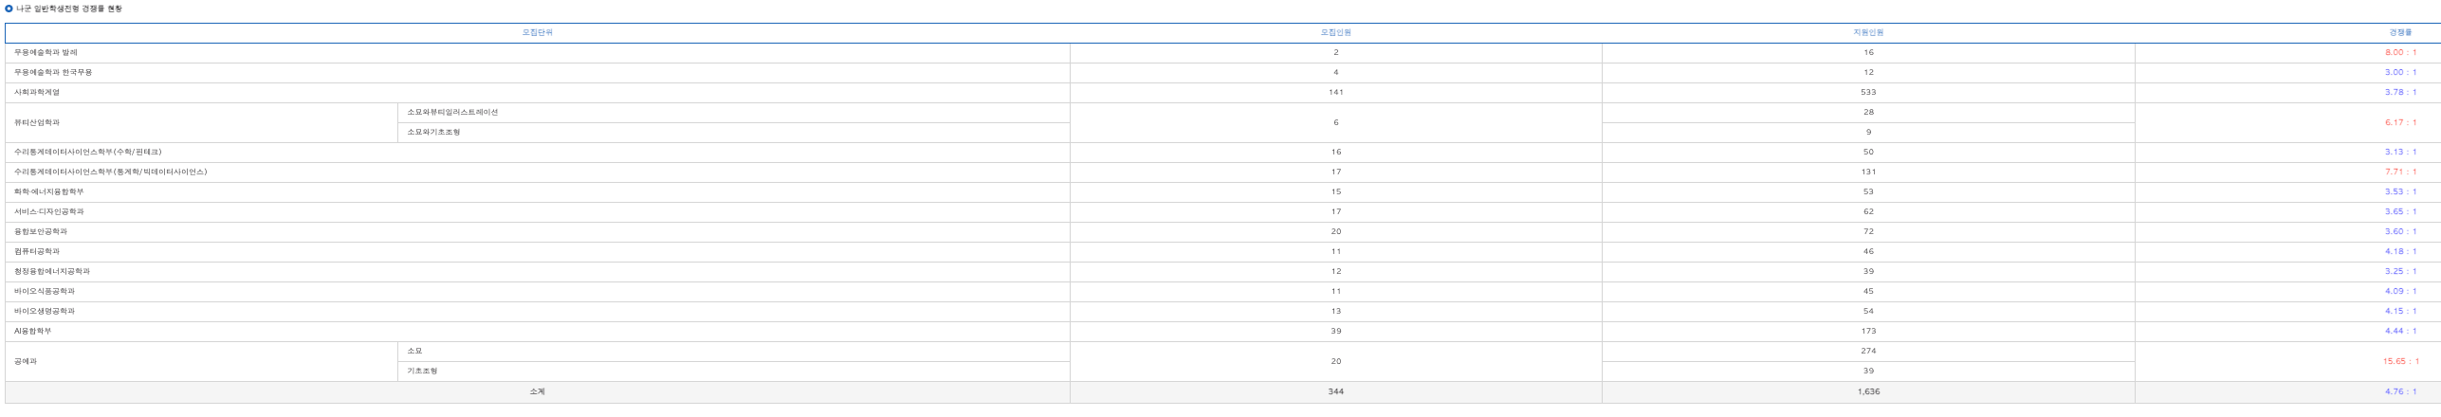This screenshot has width=2441, height=417.
Task: Click applicant count '62' for 서비스·디자인공학과
Action: click(x=1868, y=211)
